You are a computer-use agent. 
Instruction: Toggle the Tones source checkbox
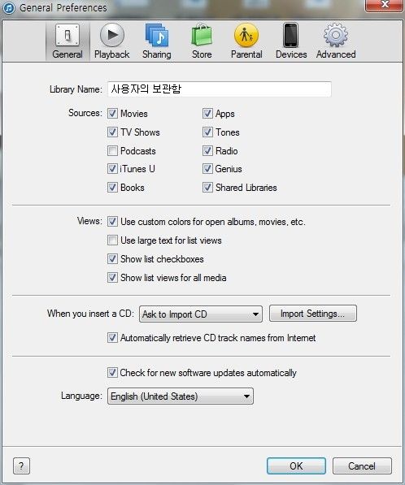[207, 132]
